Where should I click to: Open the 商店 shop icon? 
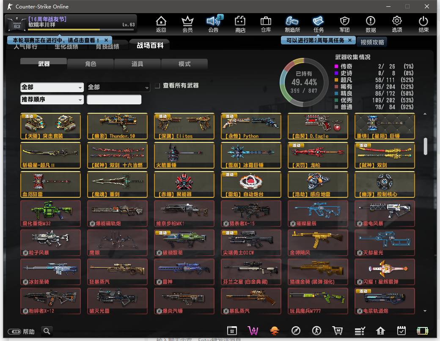240,24
